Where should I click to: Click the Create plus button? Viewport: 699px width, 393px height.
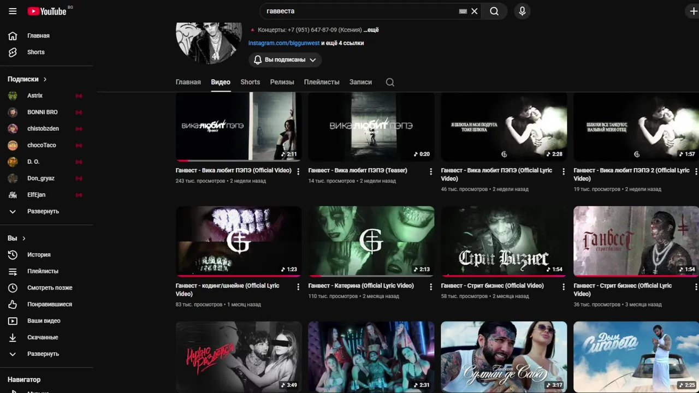tap(693, 11)
